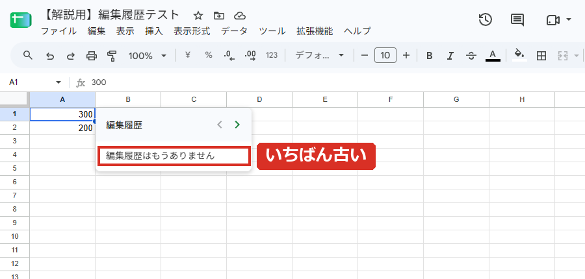Select column C header
This screenshot has width=585, height=279.
click(x=194, y=99)
